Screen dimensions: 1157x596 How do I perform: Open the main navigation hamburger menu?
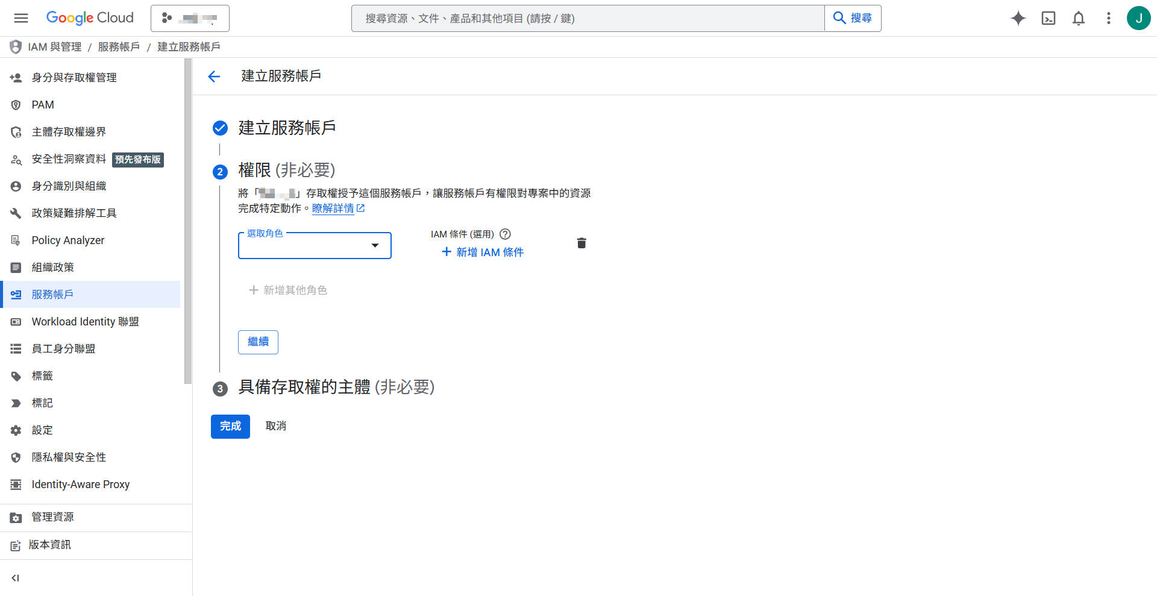pyautogui.click(x=21, y=18)
